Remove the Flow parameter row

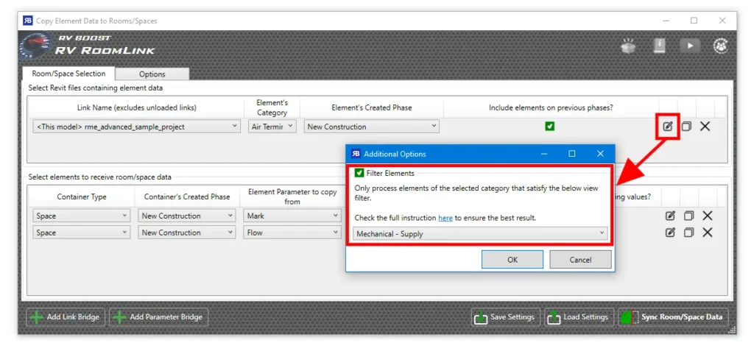pos(708,233)
